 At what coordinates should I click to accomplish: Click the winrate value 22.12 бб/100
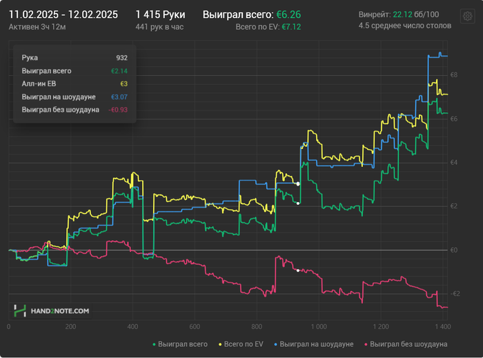tap(416, 14)
